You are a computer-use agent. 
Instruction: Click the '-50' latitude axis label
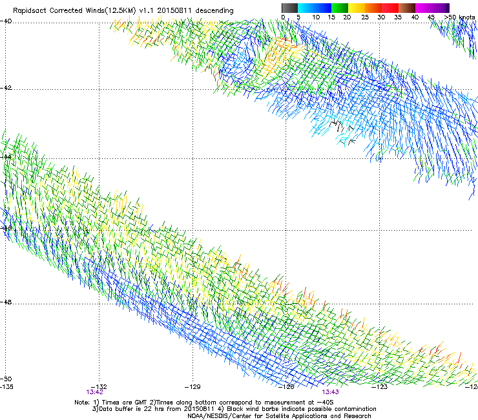(6, 379)
